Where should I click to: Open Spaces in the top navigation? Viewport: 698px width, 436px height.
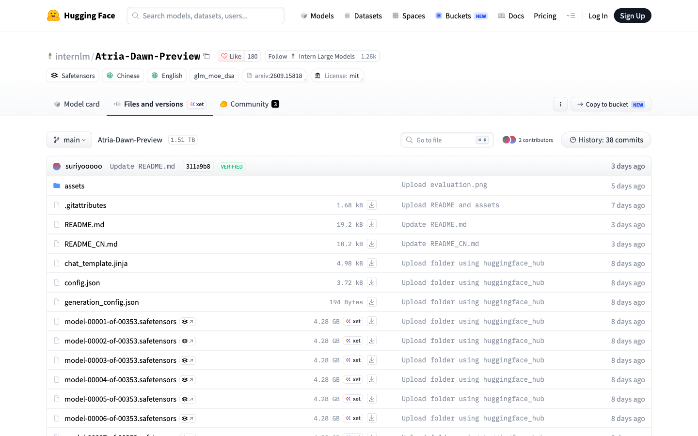tap(409, 16)
